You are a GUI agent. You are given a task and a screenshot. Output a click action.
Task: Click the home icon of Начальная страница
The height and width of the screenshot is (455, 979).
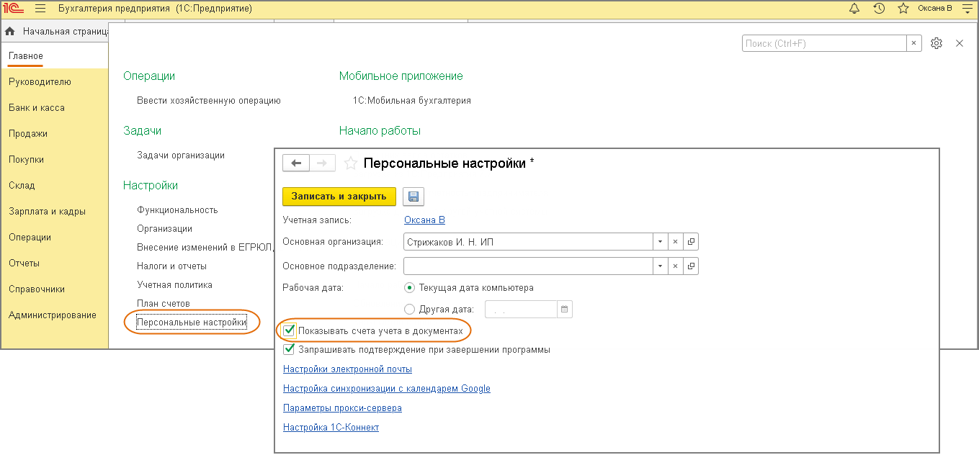(x=10, y=32)
